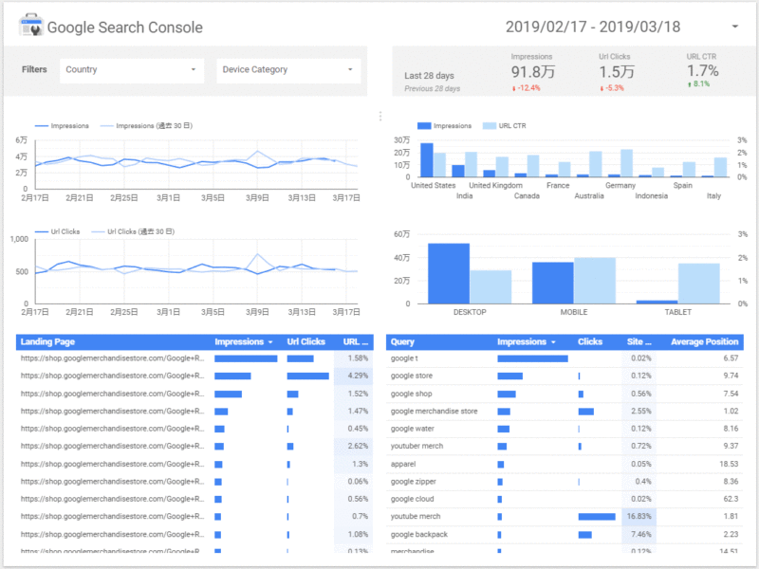The height and width of the screenshot is (569, 759).
Task: Toggle the Impressions legend in line chart
Action: [62, 126]
